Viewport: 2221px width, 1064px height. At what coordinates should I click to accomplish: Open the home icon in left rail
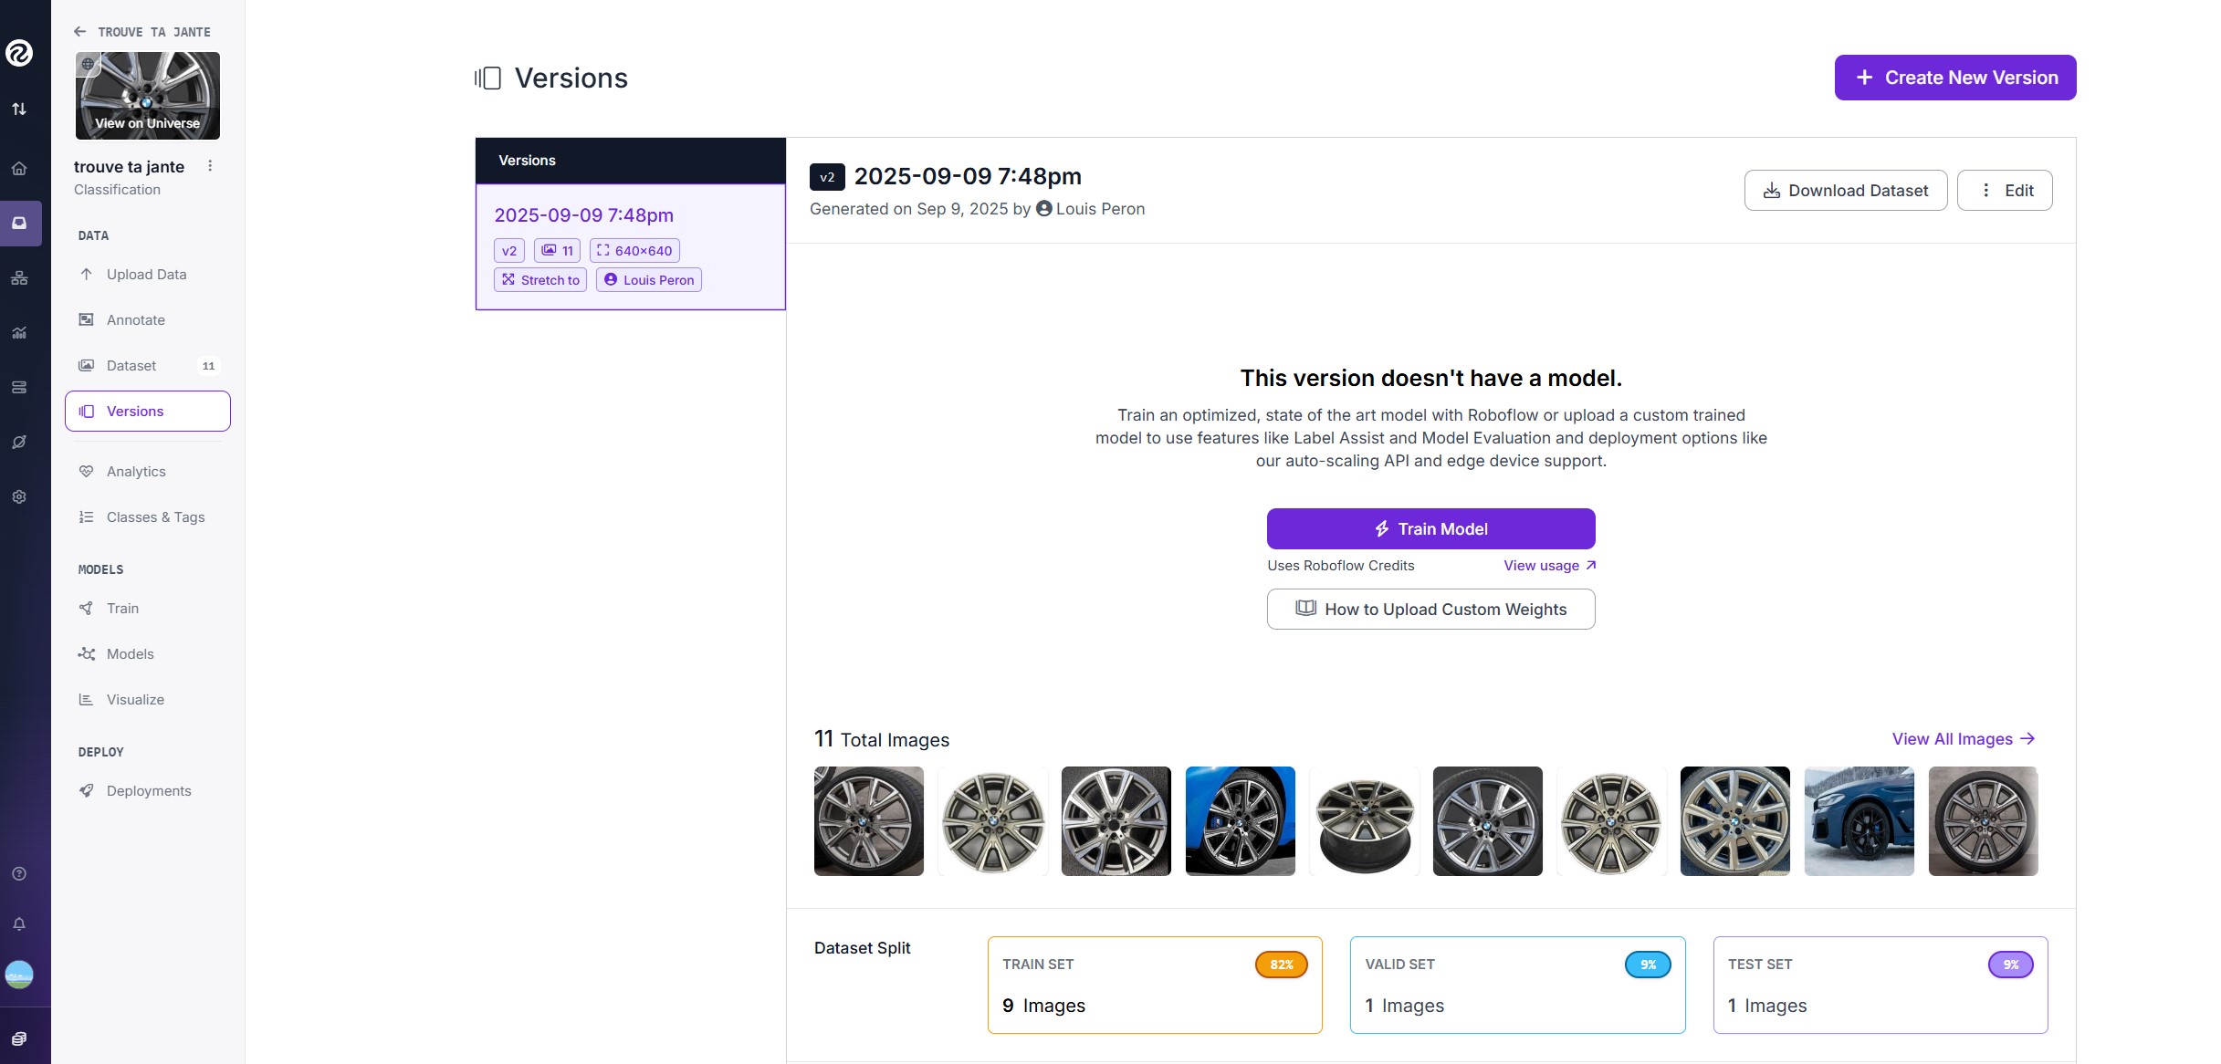19,169
